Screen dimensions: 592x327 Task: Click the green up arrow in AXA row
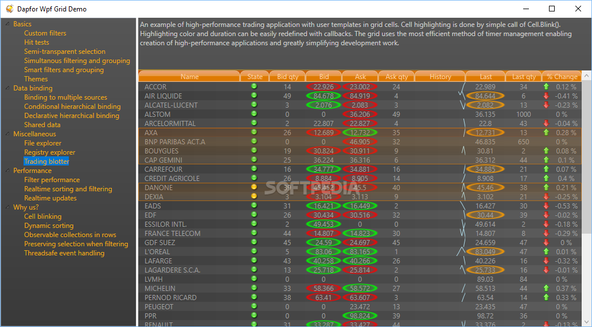546,132
